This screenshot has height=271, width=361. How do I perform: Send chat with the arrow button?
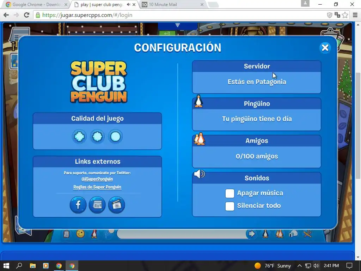click(251, 234)
